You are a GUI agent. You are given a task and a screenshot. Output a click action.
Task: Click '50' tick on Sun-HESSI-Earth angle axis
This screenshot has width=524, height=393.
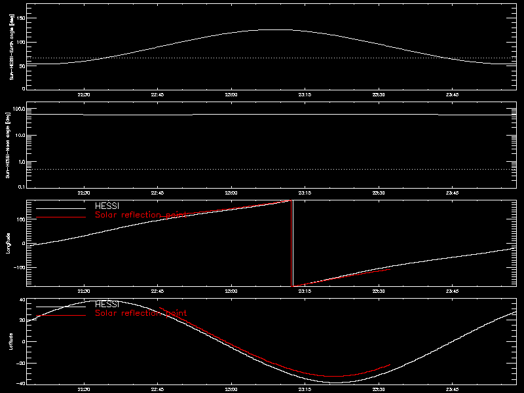coord(22,66)
